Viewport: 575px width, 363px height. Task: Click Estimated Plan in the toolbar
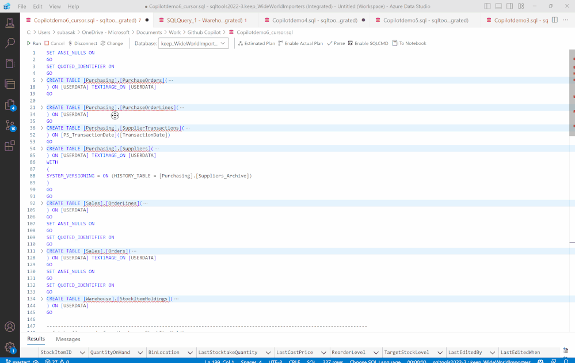[256, 43]
